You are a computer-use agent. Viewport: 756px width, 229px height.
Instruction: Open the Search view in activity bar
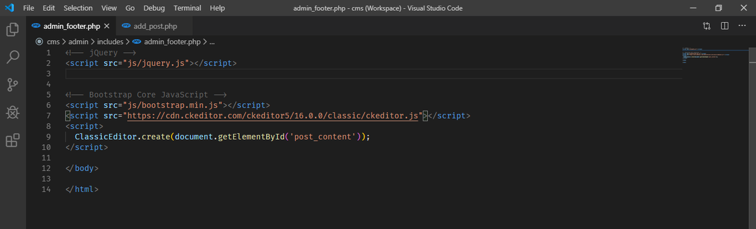click(x=13, y=57)
